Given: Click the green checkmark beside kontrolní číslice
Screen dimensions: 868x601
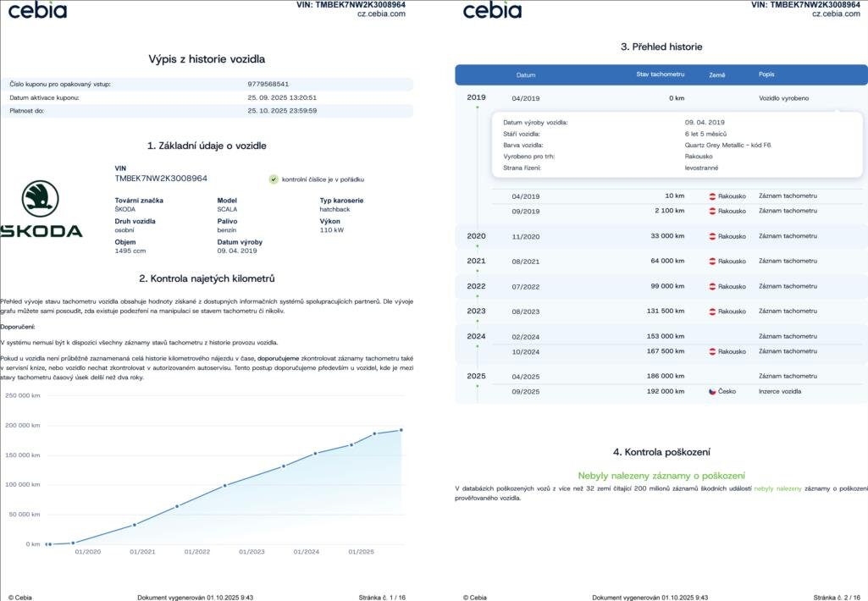Looking at the screenshot, I should (274, 179).
